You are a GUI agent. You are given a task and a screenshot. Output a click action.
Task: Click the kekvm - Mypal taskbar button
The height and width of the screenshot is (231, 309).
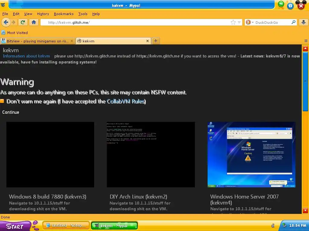pyautogui.click(x=114, y=226)
